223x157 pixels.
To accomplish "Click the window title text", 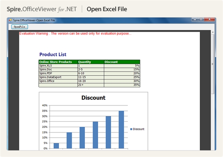I will tap(34, 20).
